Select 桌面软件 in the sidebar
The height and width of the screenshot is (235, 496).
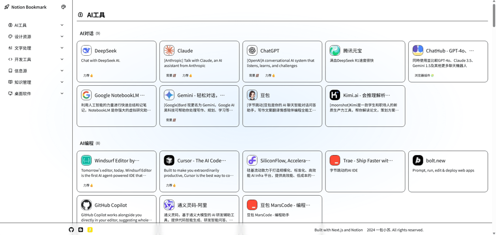click(x=23, y=94)
